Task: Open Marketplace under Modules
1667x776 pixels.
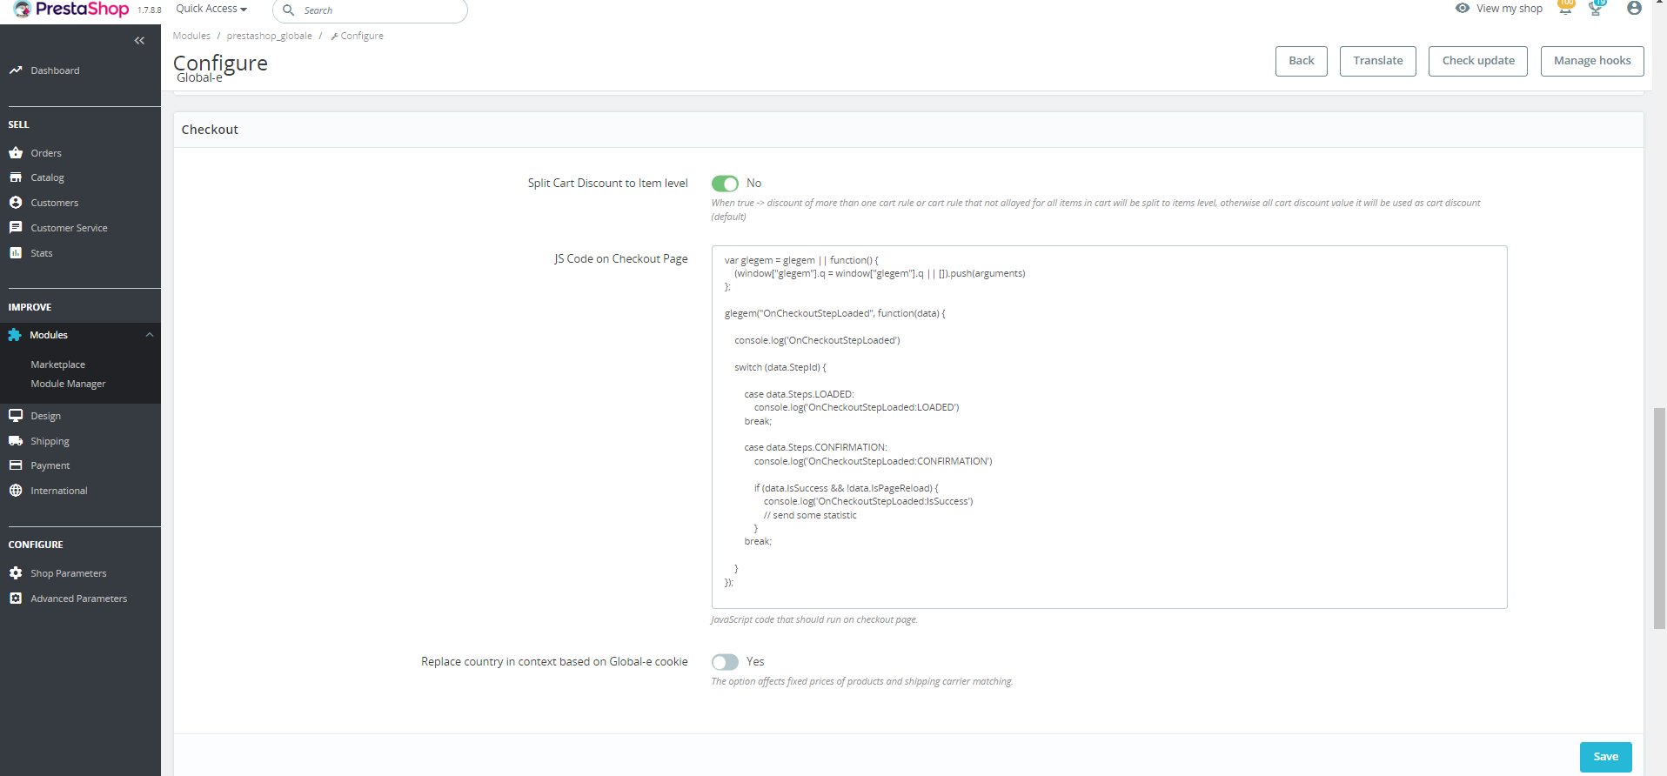Action: [x=57, y=365]
